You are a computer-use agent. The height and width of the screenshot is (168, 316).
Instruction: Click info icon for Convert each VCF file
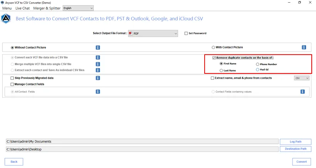[98, 58]
